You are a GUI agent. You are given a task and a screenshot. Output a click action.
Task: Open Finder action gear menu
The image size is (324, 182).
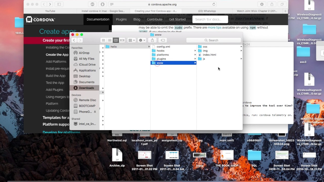[142, 40]
